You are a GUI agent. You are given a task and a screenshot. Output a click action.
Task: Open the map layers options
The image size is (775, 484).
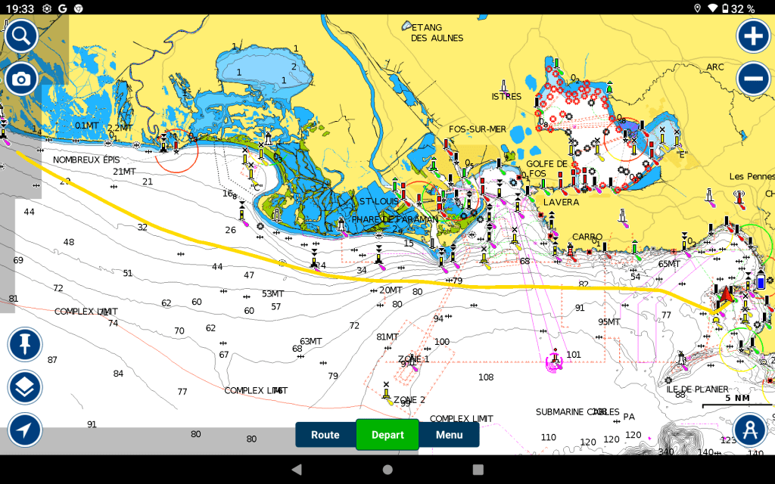pos(25,388)
